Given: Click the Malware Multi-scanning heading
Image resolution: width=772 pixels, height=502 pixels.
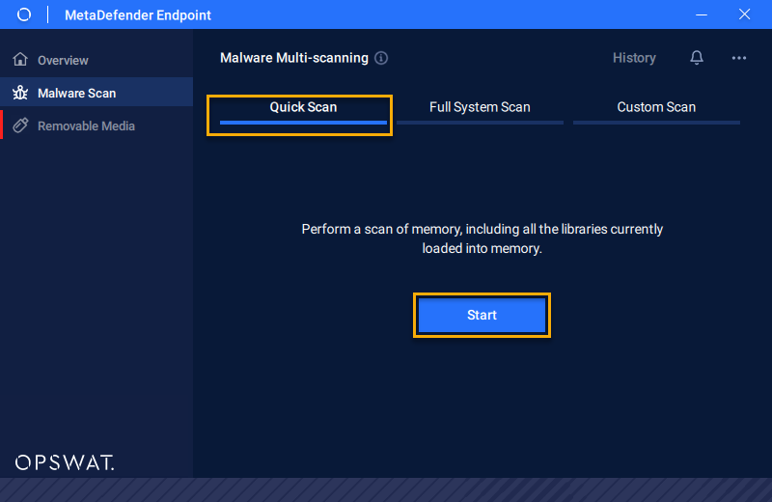Looking at the screenshot, I should 294,58.
